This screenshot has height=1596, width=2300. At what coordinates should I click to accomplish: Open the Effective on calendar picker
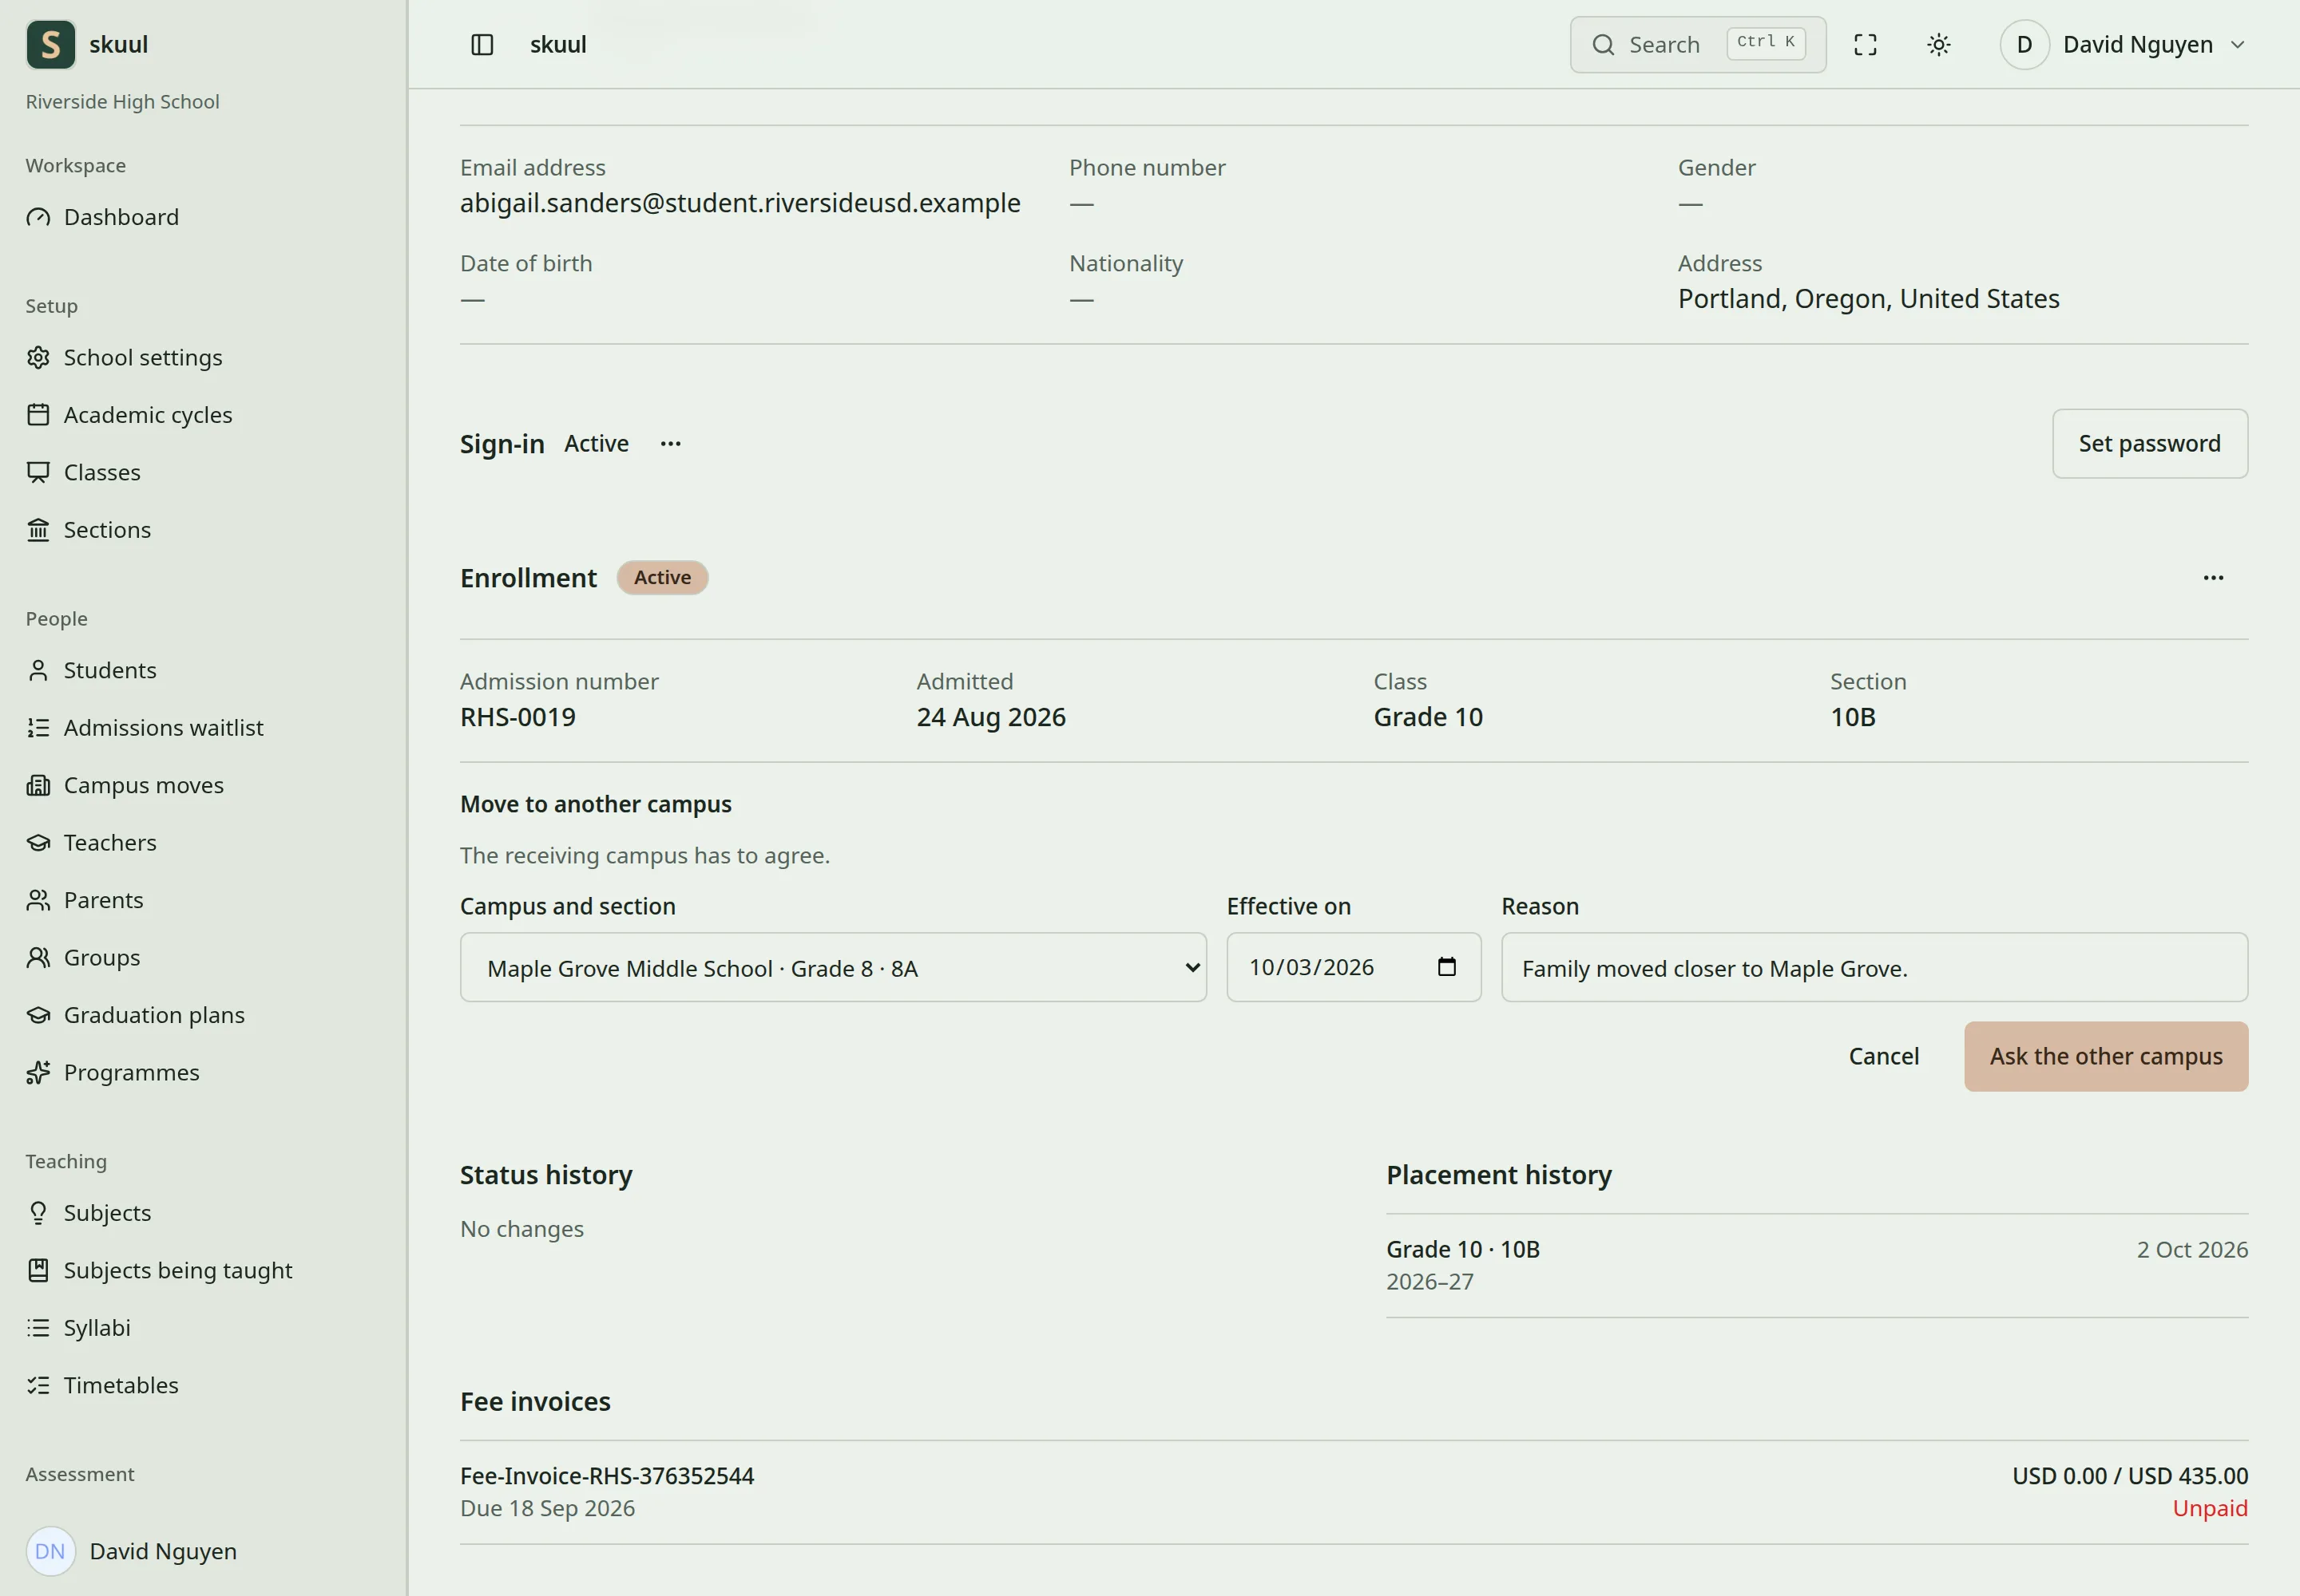click(1447, 967)
